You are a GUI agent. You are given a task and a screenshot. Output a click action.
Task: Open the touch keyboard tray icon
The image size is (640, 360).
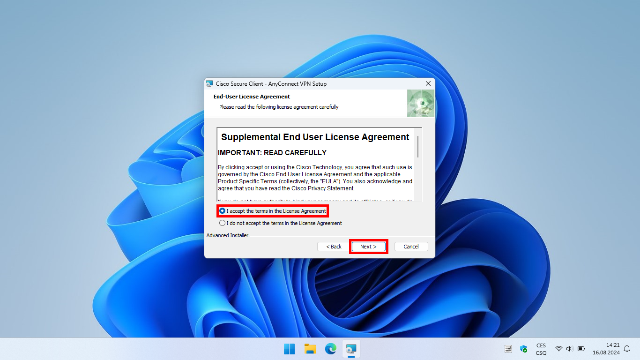point(508,349)
